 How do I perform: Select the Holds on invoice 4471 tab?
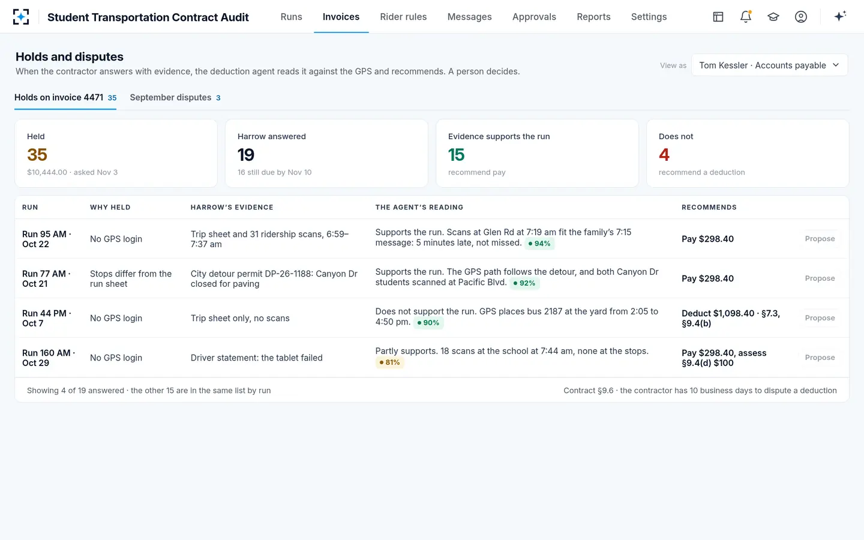pyautogui.click(x=65, y=98)
